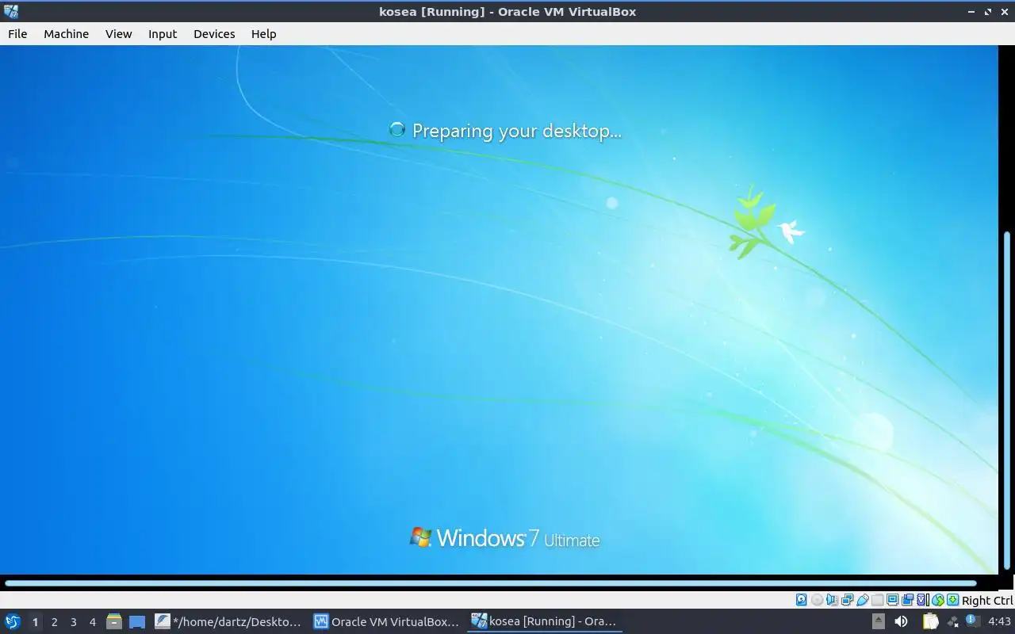Click the Right Ctrl host key label
1015x634 pixels.
[987, 601]
